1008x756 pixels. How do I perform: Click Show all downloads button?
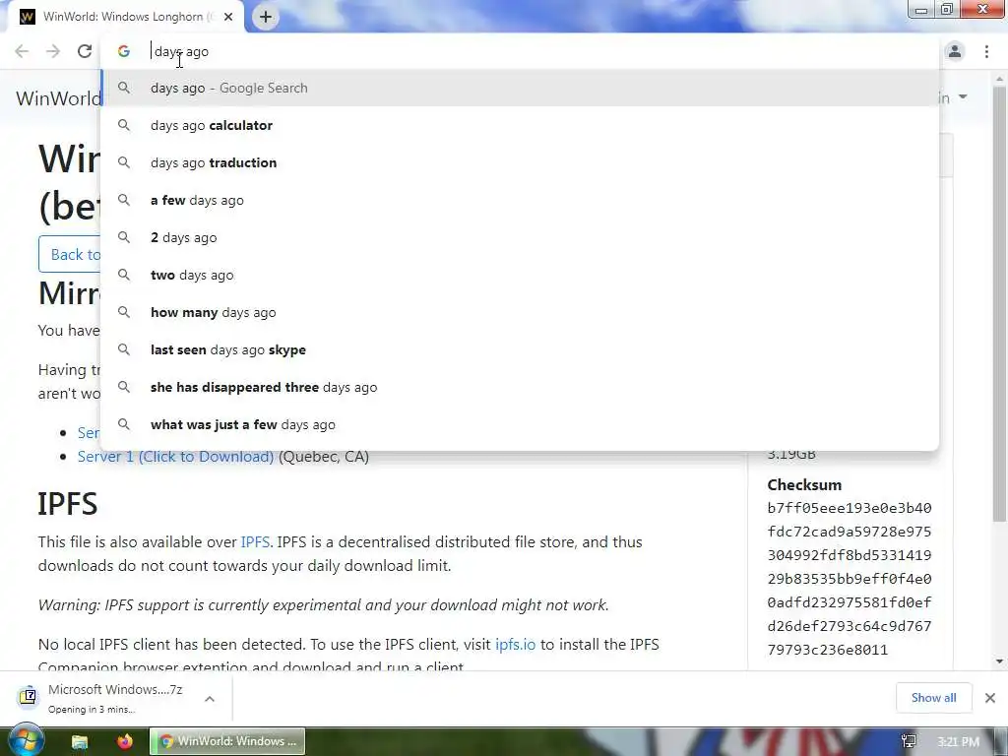pyautogui.click(x=933, y=698)
